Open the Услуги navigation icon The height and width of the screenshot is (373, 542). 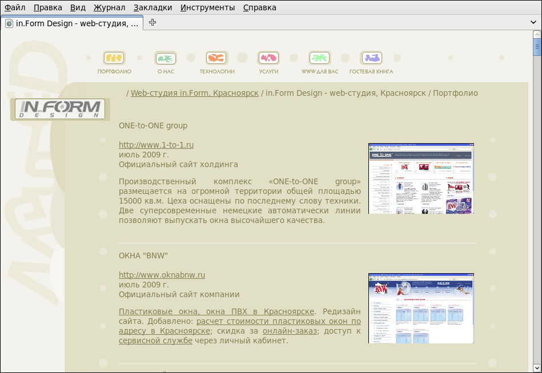coord(268,58)
